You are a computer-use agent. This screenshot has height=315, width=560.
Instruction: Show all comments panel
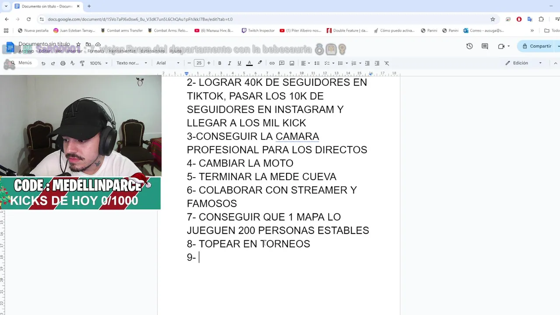coord(485,46)
